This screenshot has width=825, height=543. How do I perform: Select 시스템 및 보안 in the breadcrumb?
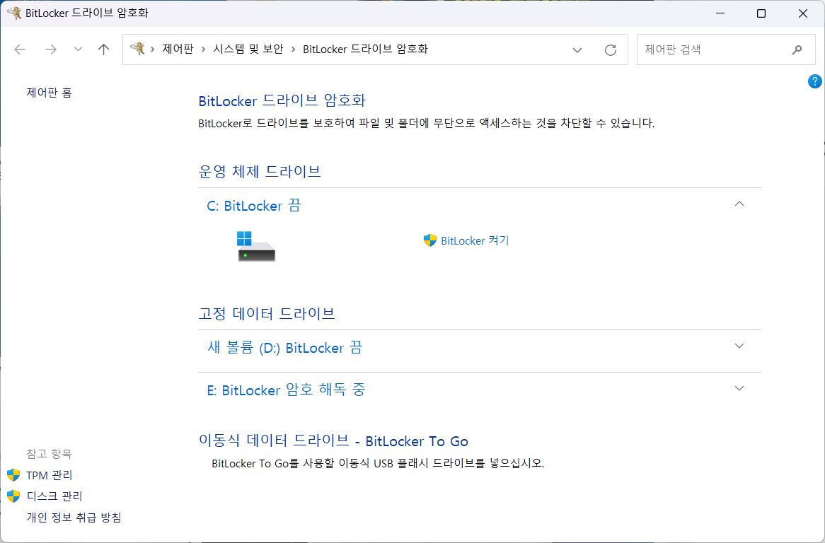coord(248,49)
